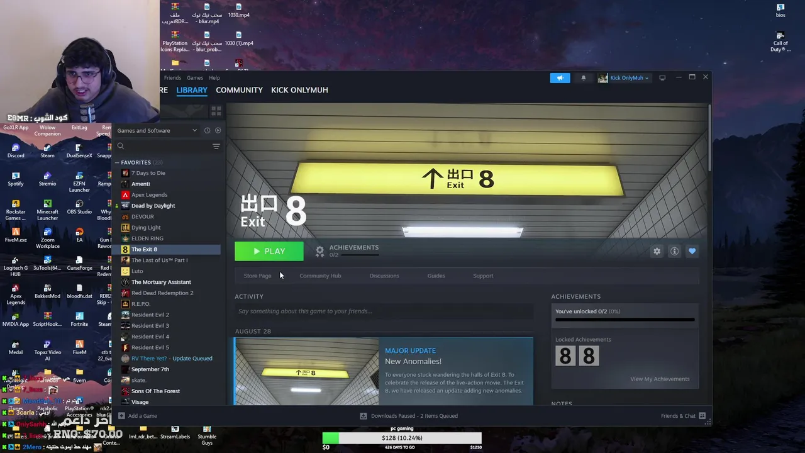Open advanced library filter options
Screen dimensions: 805x453
click(x=216, y=146)
